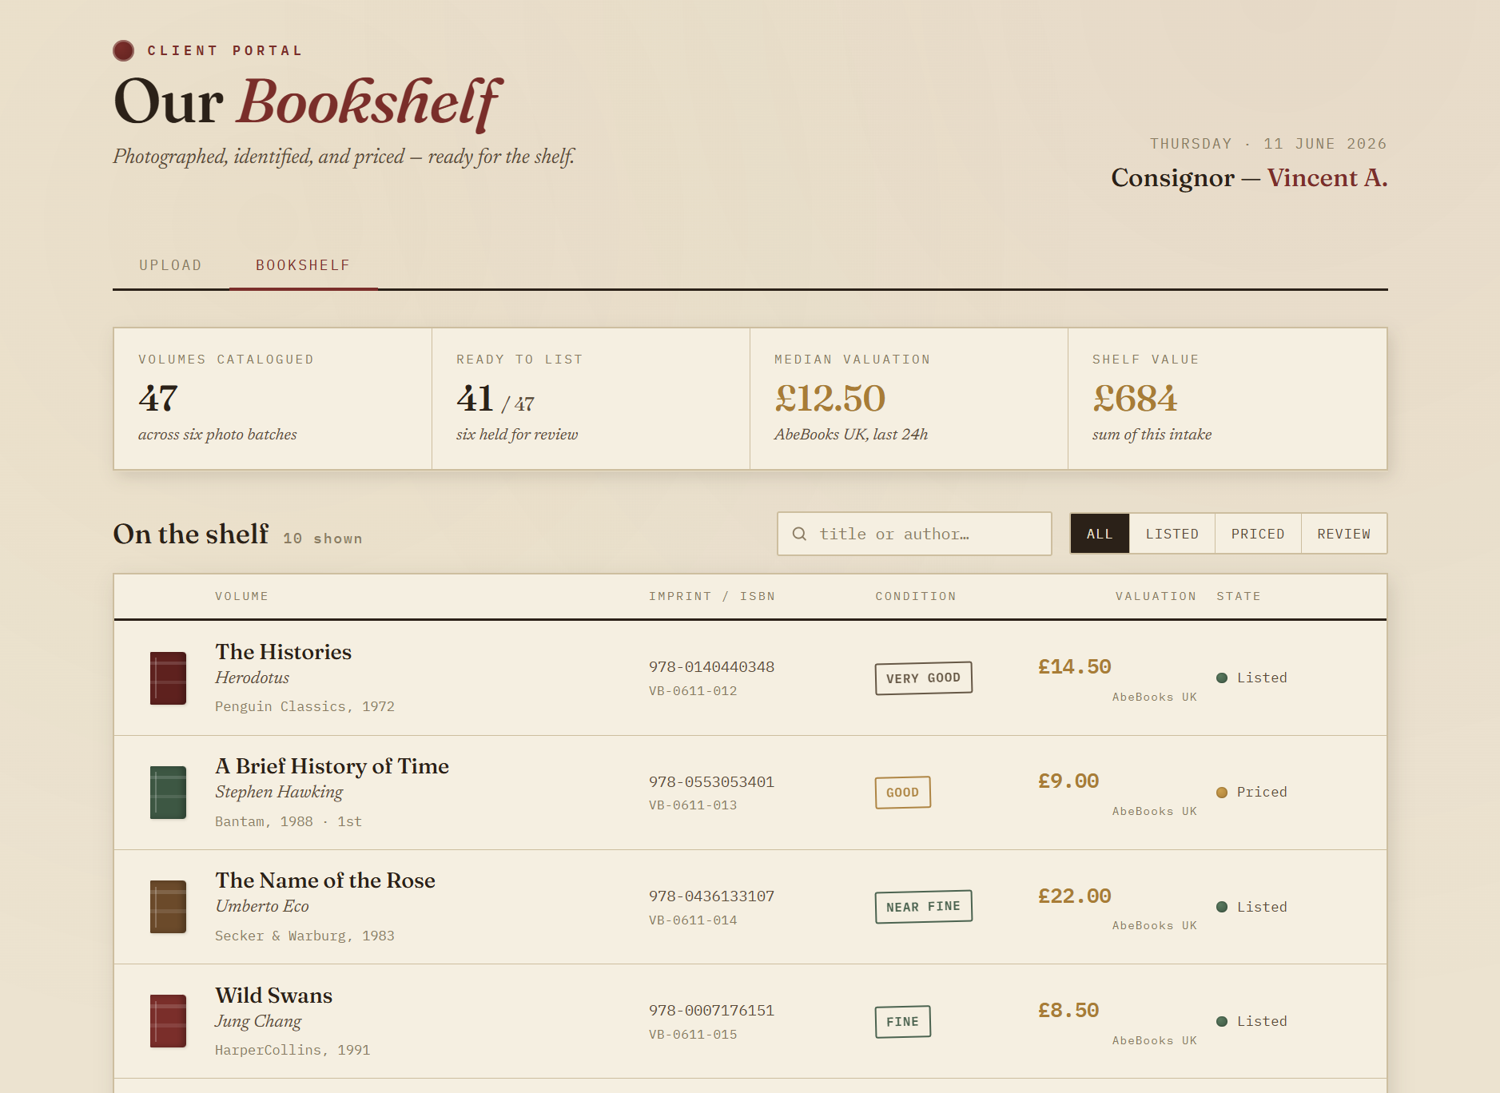
Task: Click author Umberto Eco
Action: click(x=262, y=906)
